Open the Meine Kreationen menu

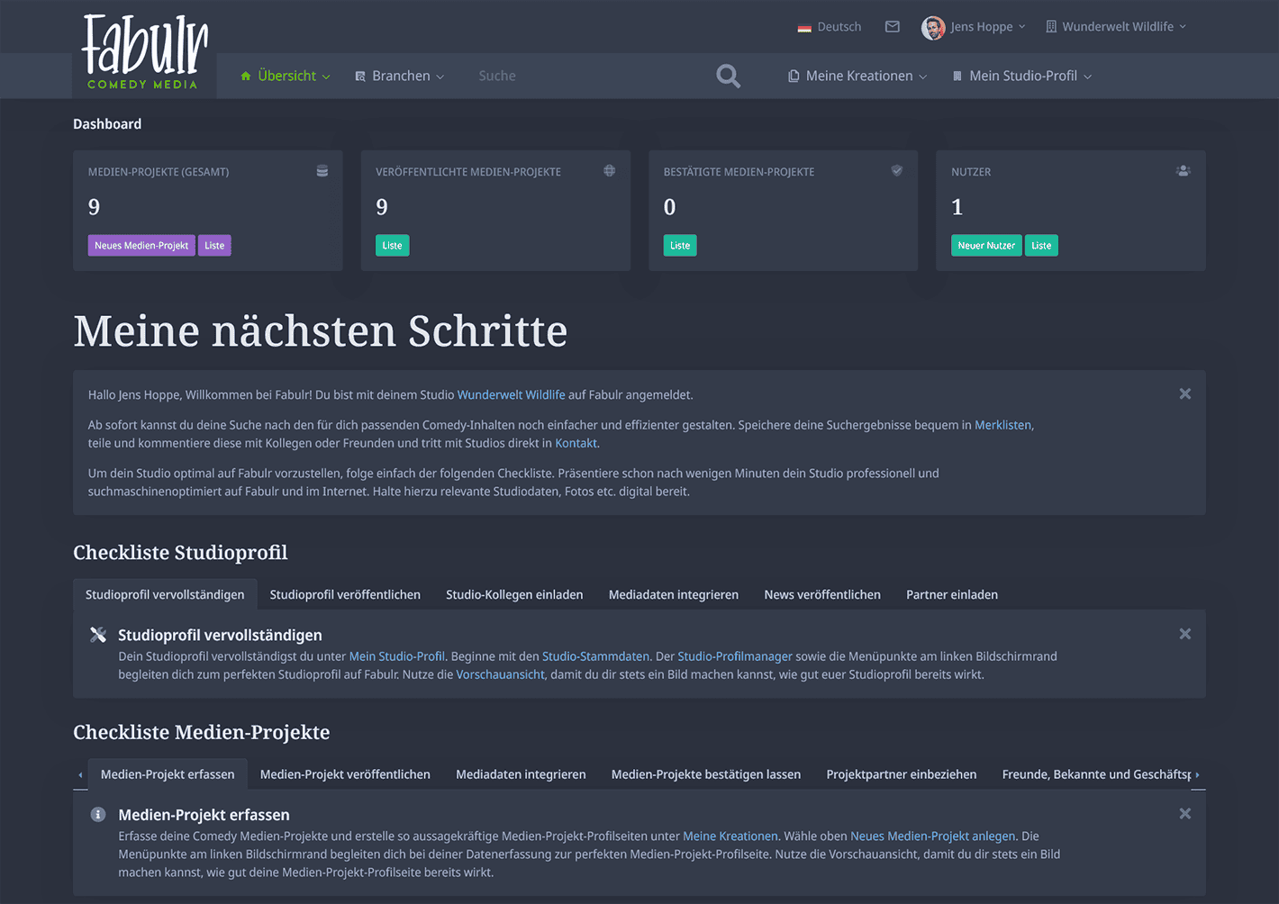857,76
